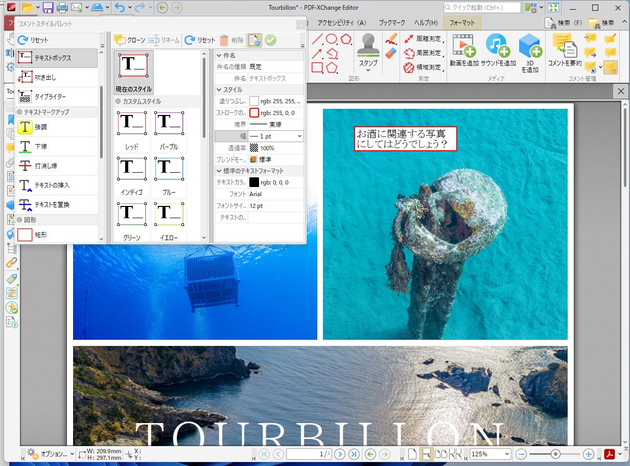Click the リセット button beside リネーム
This screenshot has height=466, width=630.
click(200, 40)
